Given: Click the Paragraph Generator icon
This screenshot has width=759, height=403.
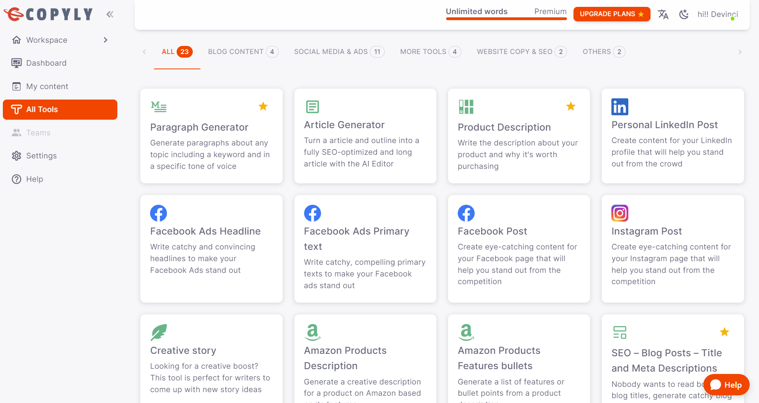Looking at the screenshot, I should click(x=158, y=107).
